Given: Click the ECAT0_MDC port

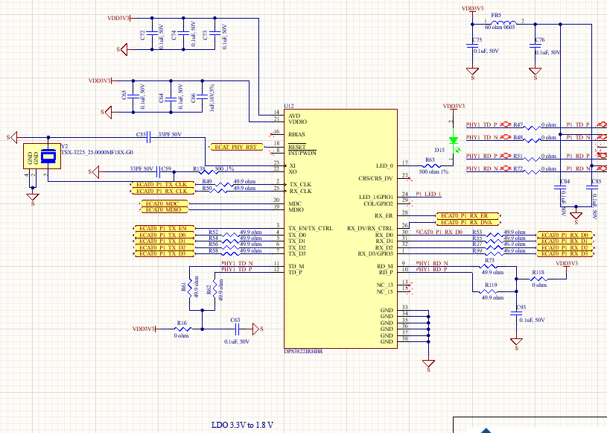Looking at the screenshot, I should (x=164, y=203).
